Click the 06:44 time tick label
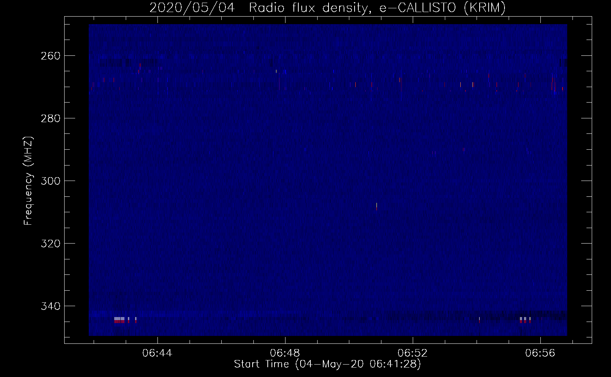 [157, 353]
